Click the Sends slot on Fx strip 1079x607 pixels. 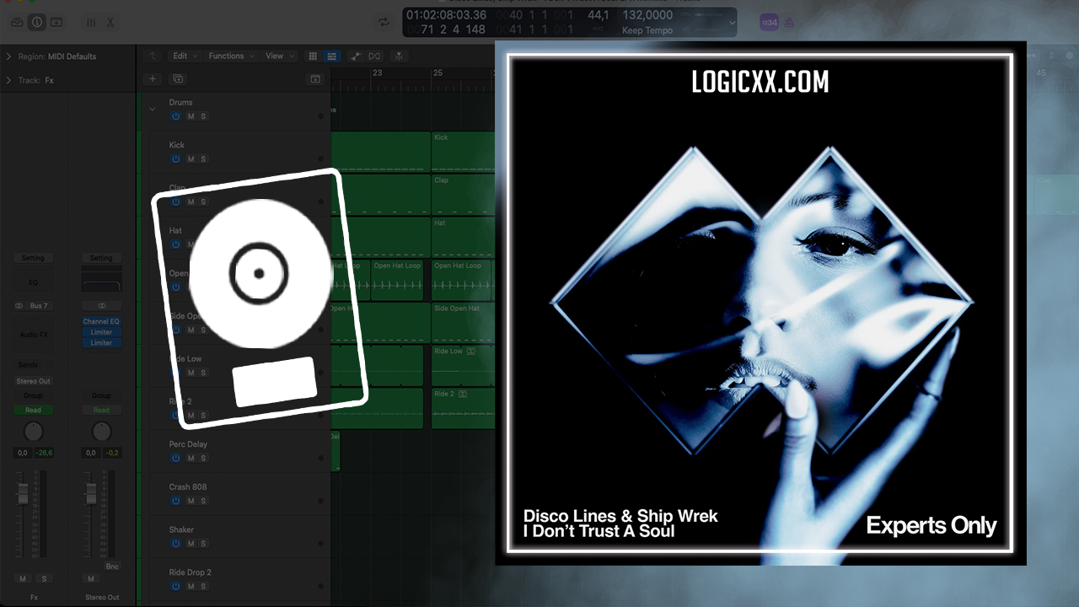tap(28, 365)
